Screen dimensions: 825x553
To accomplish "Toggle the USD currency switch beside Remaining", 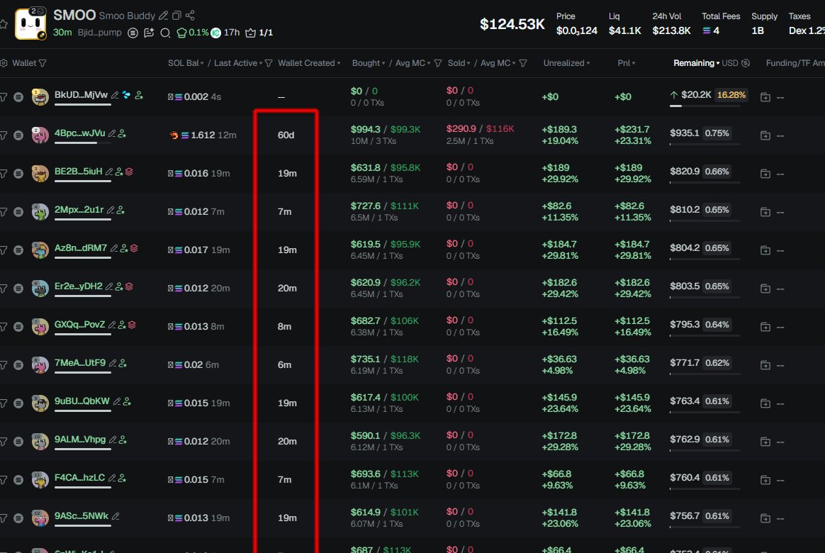I will click(745, 63).
